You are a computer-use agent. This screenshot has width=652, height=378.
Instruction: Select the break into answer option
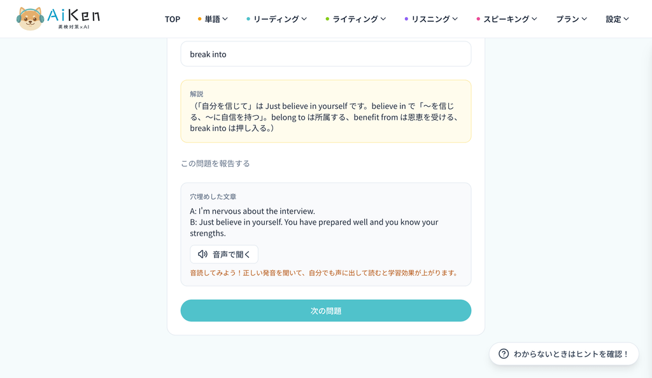click(x=325, y=54)
